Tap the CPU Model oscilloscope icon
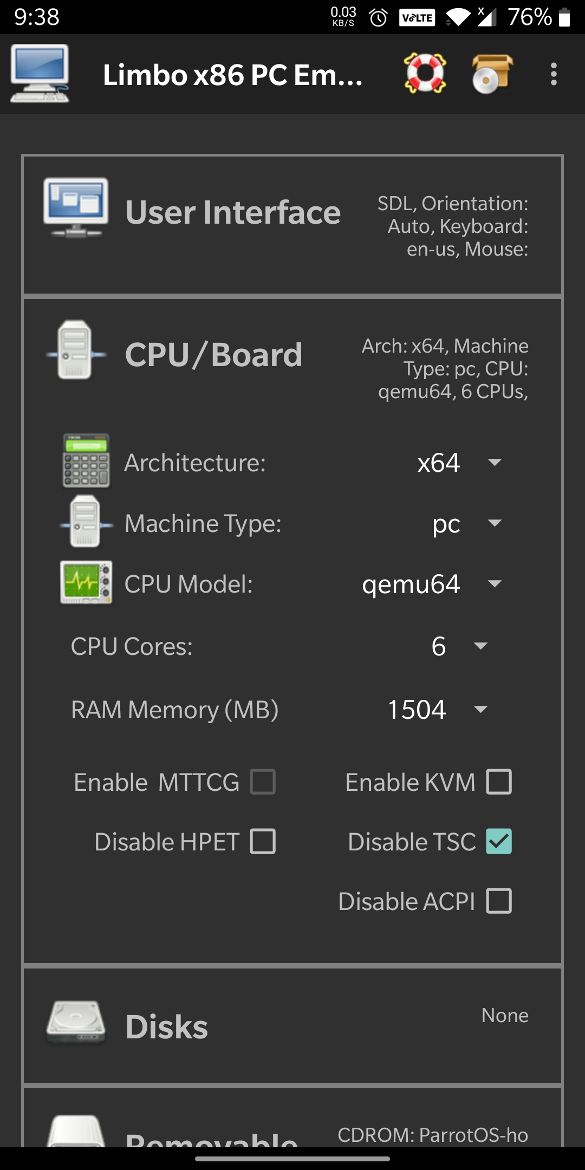The image size is (585, 1170). [x=86, y=583]
